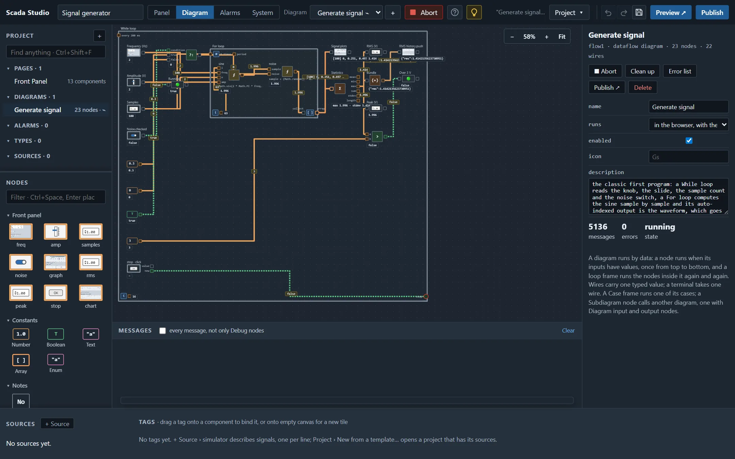
Task: Open the Error list
Action: point(680,71)
